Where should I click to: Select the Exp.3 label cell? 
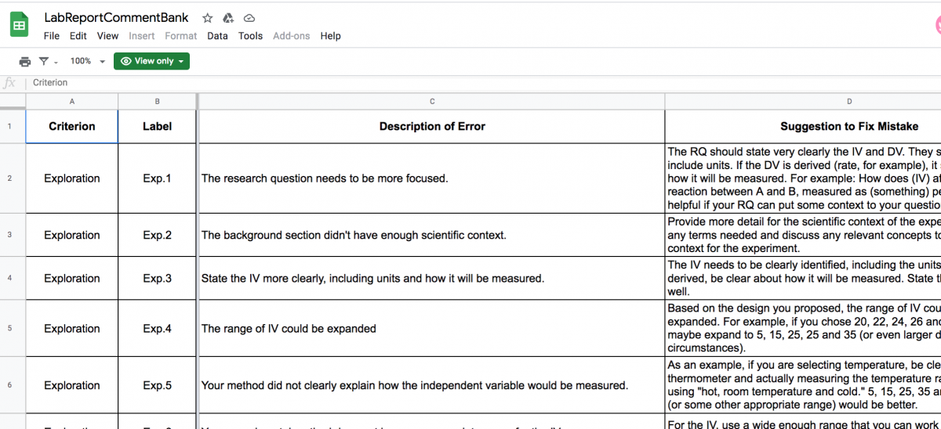coord(157,278)
